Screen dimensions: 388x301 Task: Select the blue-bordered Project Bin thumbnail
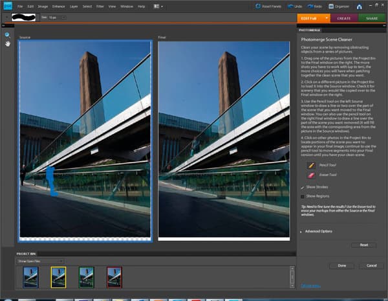pos(30,277)
